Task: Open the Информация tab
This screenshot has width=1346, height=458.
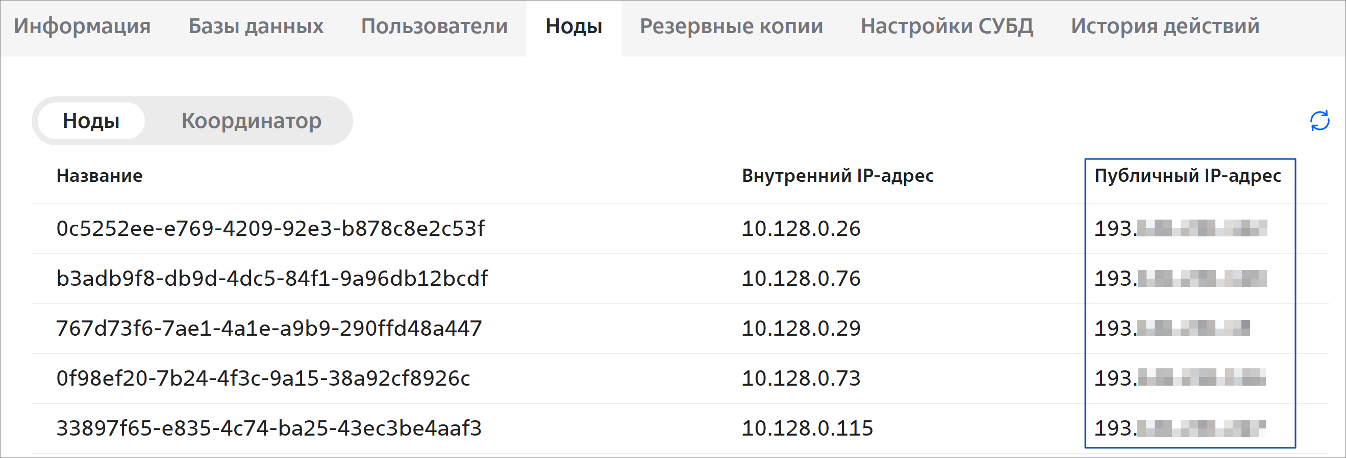Action: [82, 26]
